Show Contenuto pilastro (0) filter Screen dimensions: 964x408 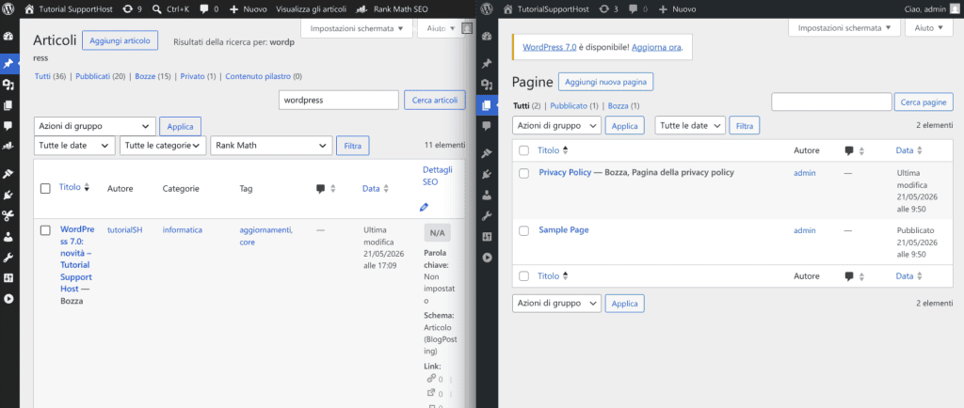264,77
